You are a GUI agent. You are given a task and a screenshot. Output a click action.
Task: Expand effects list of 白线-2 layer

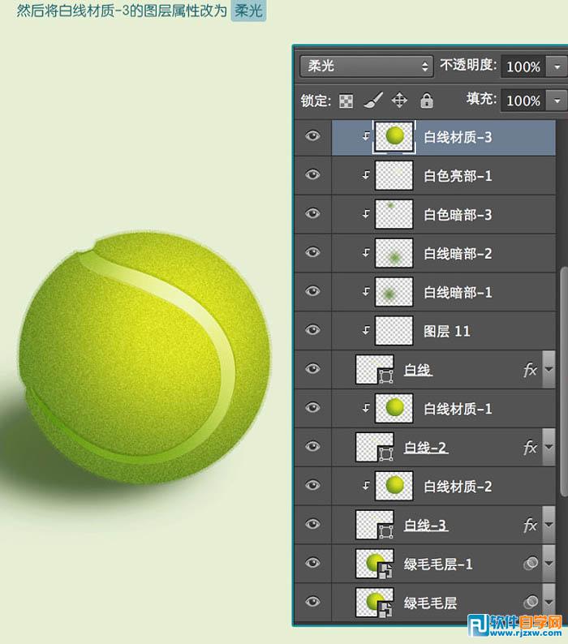(549, 446)
